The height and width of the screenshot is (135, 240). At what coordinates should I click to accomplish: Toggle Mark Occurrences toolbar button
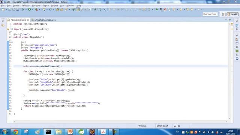78,9
